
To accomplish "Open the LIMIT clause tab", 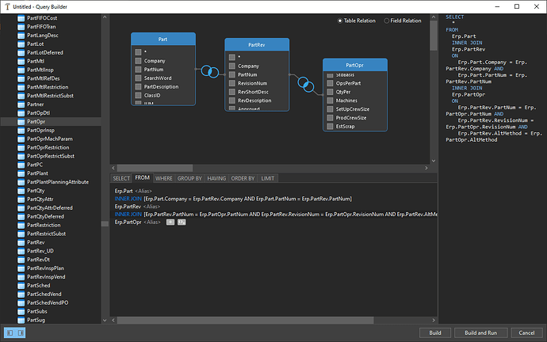I will pos(268,178).
